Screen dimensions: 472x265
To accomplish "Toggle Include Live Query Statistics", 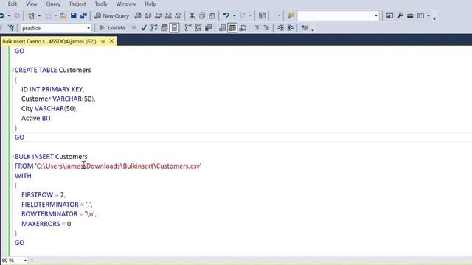I will (x=198, y=28).
